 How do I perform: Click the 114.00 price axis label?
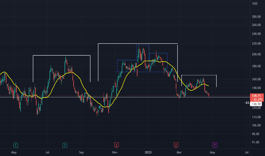pos(256,117)
